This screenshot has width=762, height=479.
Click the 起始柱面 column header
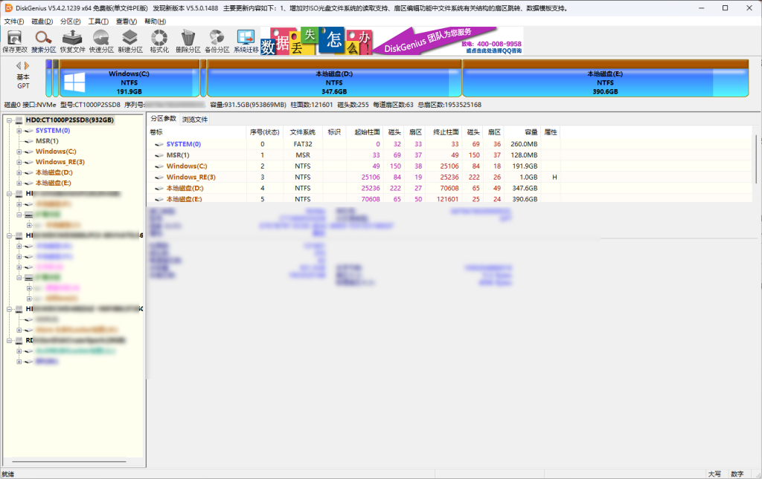click(365, 132)
